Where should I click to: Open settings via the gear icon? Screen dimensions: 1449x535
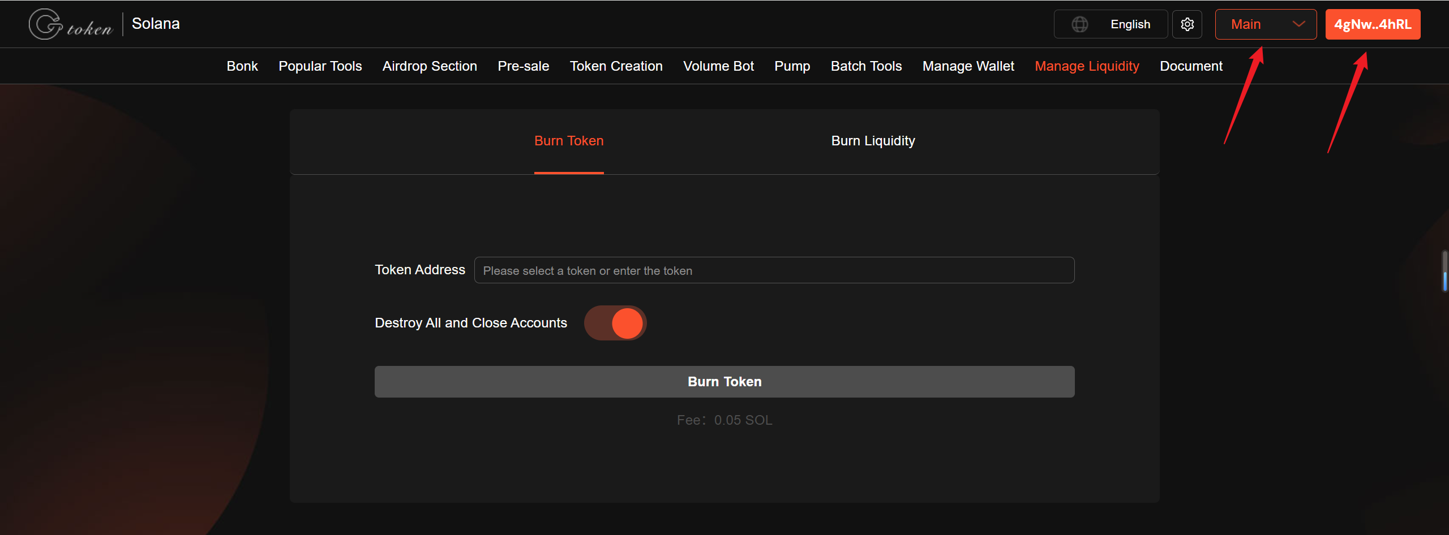(x=1187, y=24)
